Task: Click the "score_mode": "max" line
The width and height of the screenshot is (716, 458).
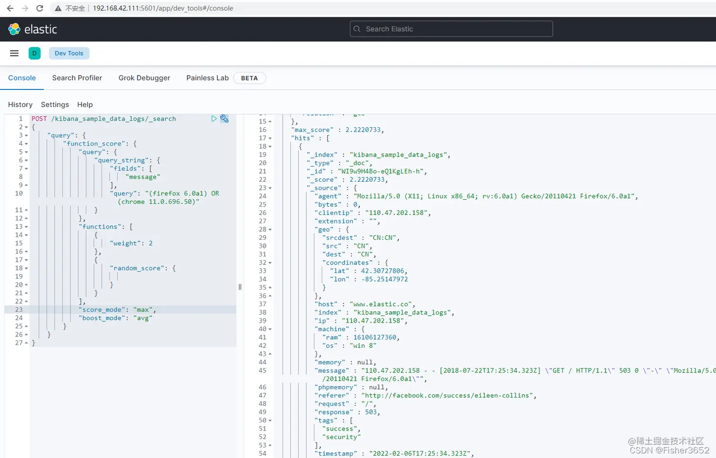Action: [117, 310]
